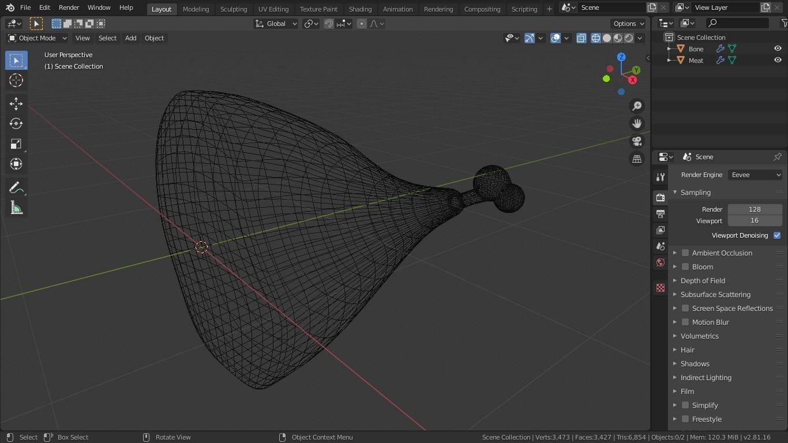Open the Object Mode dropdown
This screenshot has width=788, height=443.
(x=37, y=38)
